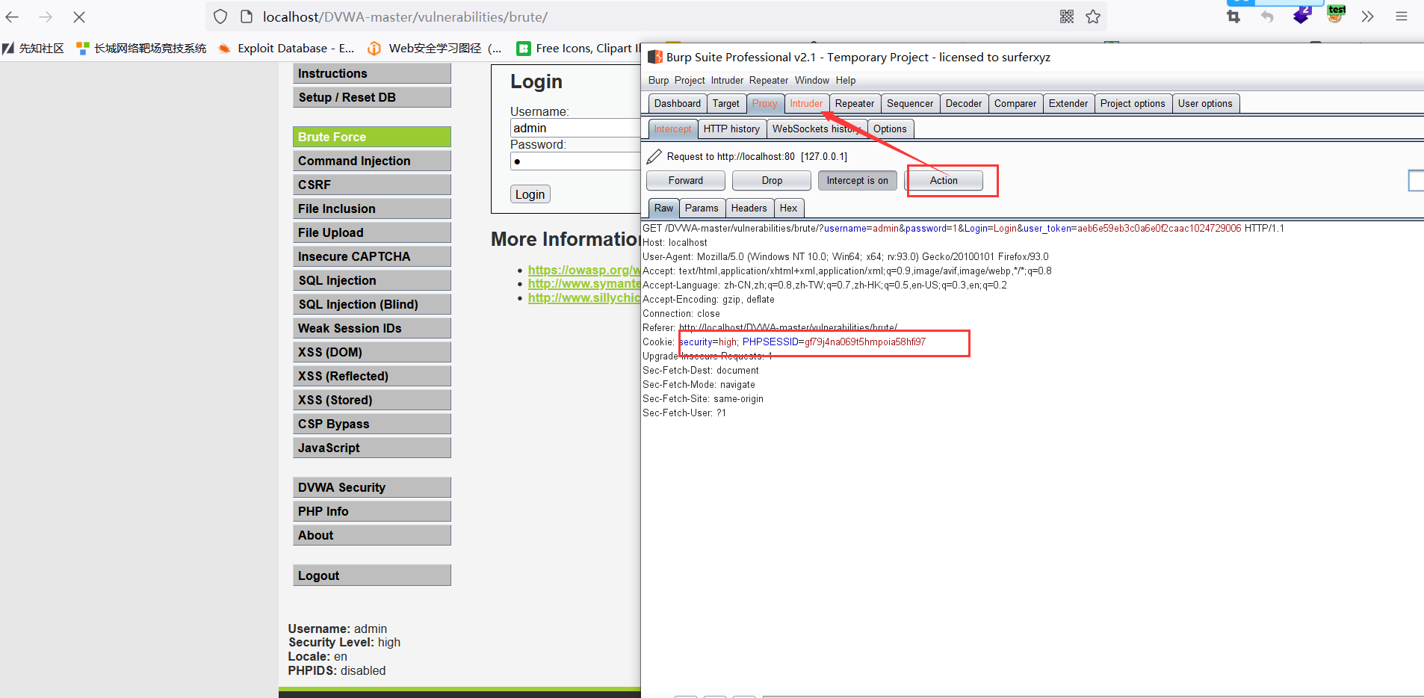1424x698 pixels.
Task: Select the Proxy tab
Action: [x=764, y=104]
